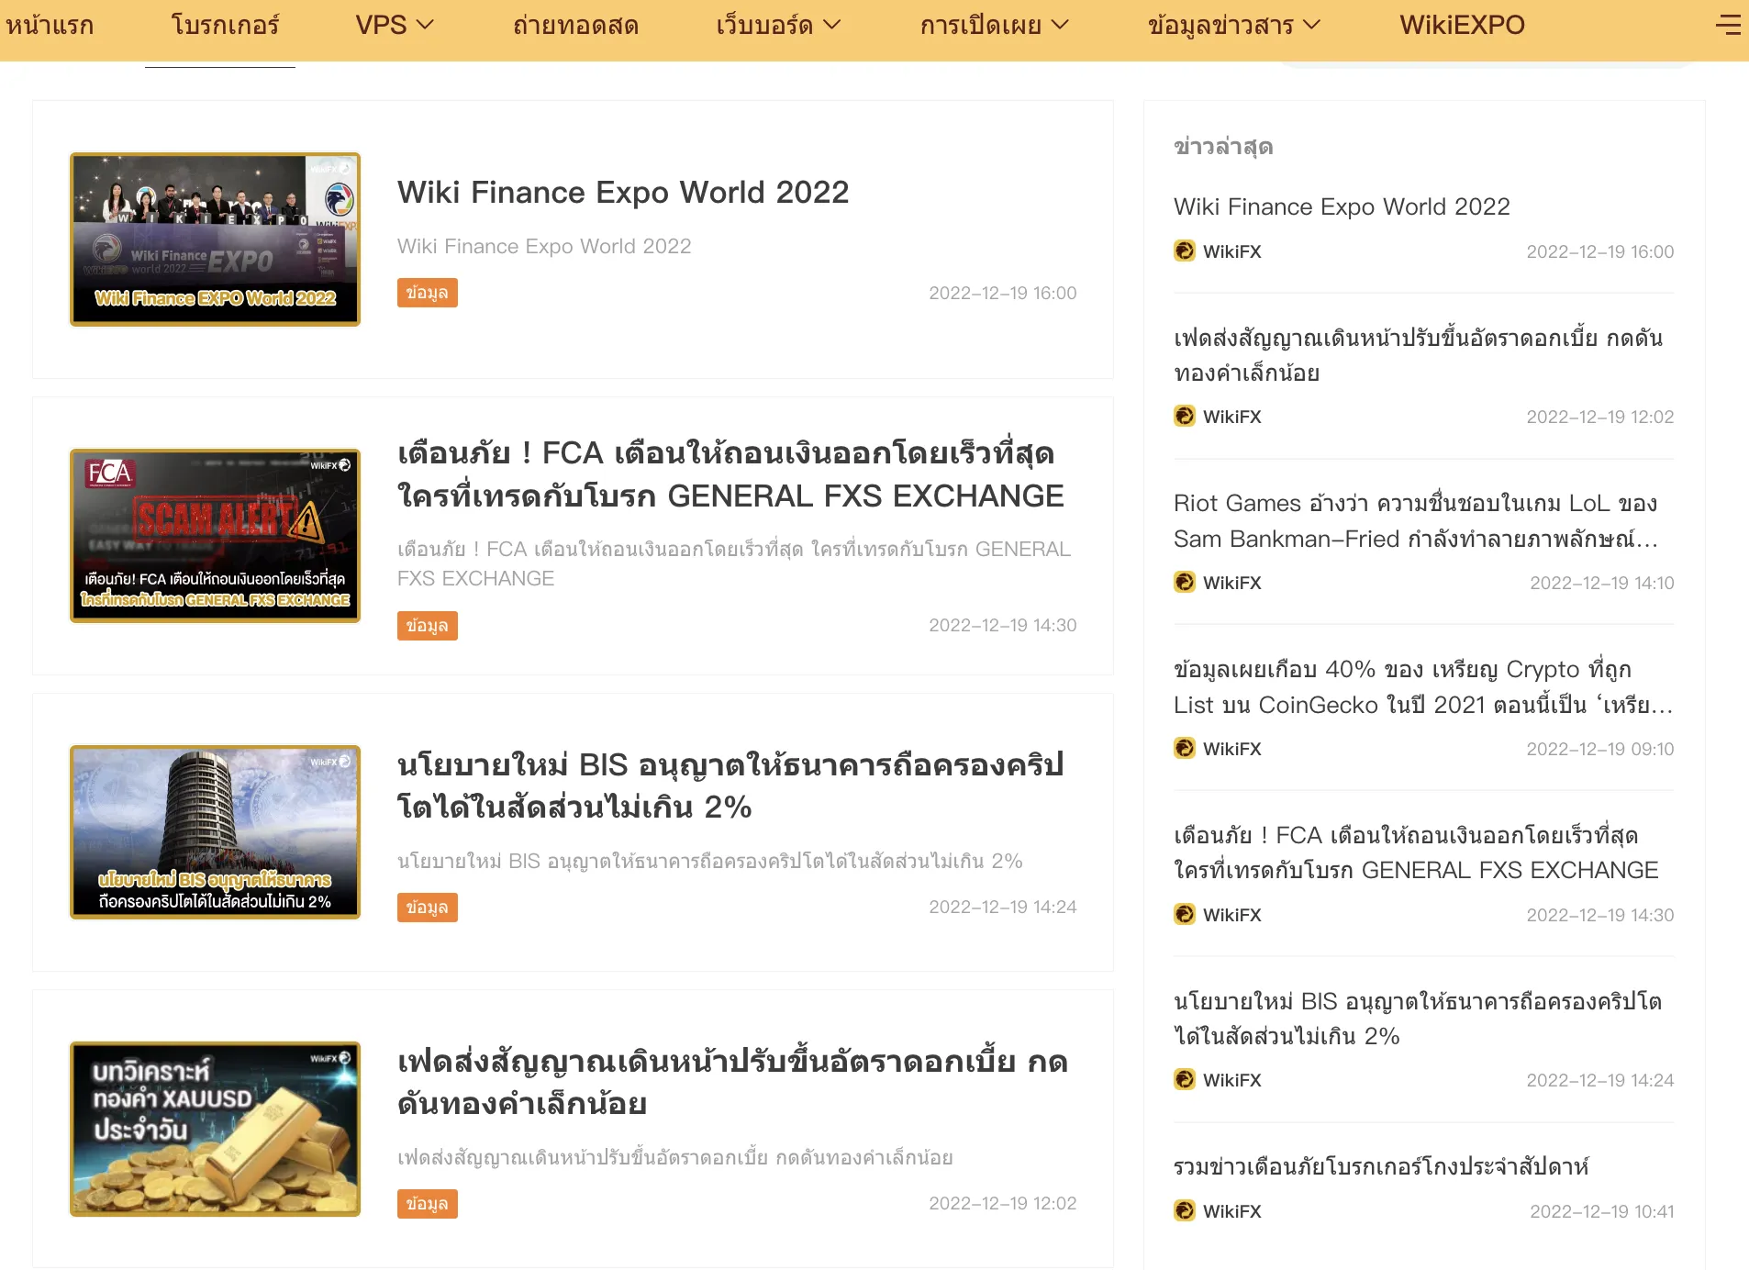This screenshot has width=1749, height=1270.
Task: Click BIS policy article summary text
Action: click(710, 861)
